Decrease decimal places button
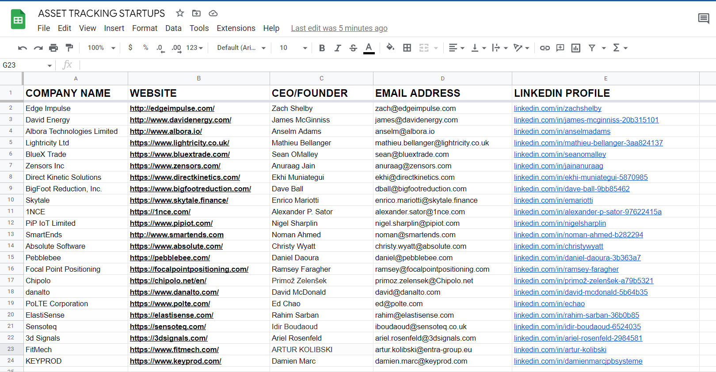 (160, 48)
